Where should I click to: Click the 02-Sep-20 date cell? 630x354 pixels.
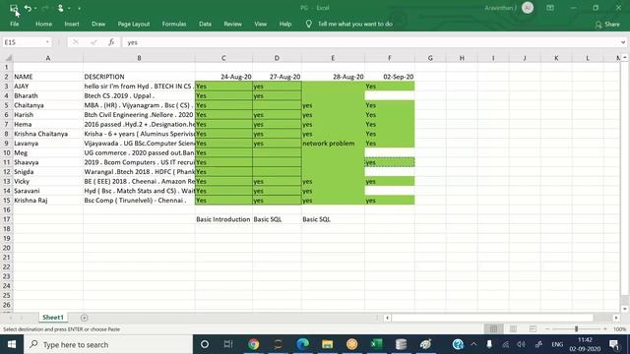click(390, 77)
